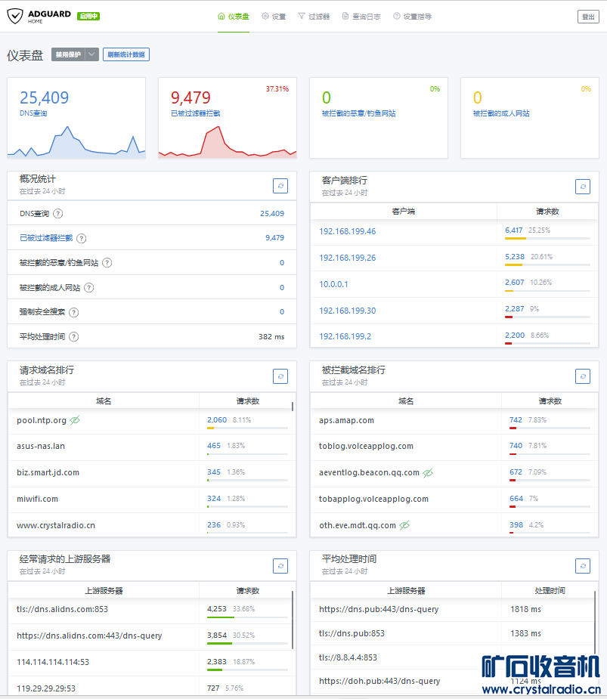The height and width of the screenshot is (699, 607).
Task: Click the www.crystalradio.cn domain row
Action: [x=152, y=525]
